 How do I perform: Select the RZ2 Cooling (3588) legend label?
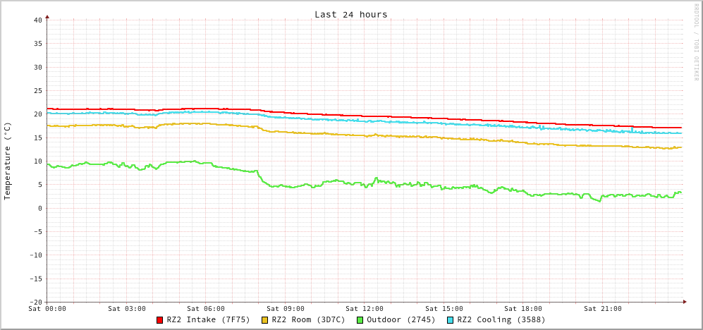501,319
